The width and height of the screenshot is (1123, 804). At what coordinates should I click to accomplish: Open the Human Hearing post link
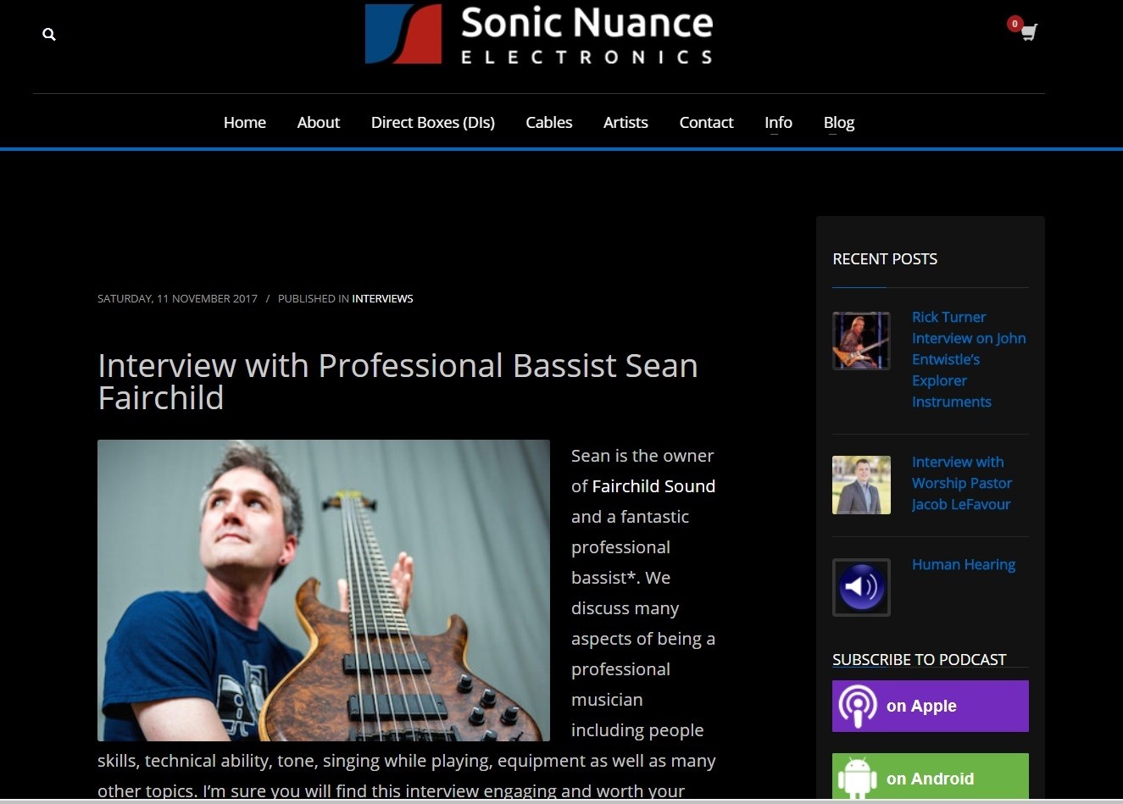964,563
